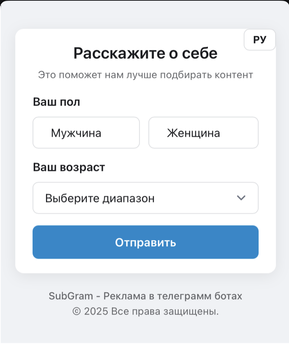
Task: Click the Отправить text to submit form
Action: point(145,242)
